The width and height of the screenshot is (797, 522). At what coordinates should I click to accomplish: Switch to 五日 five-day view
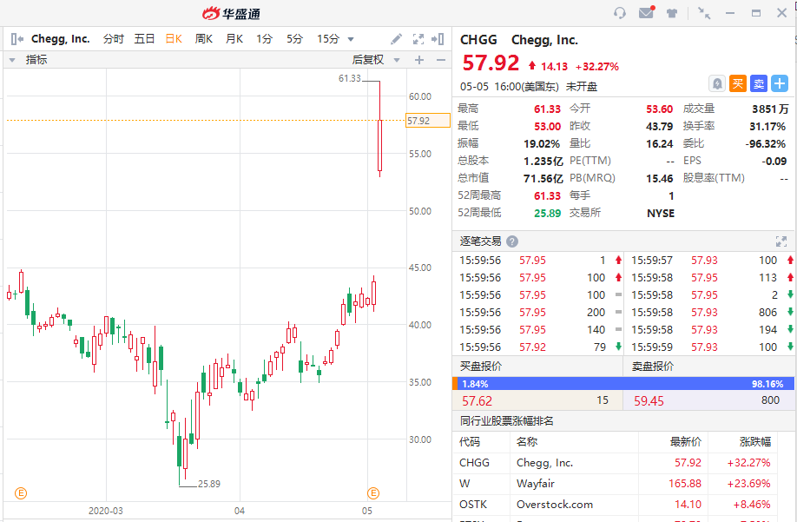[144, 39]
